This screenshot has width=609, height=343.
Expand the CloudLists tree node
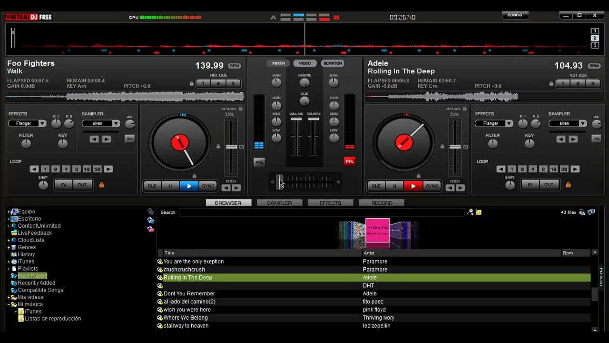coord(9,240)
